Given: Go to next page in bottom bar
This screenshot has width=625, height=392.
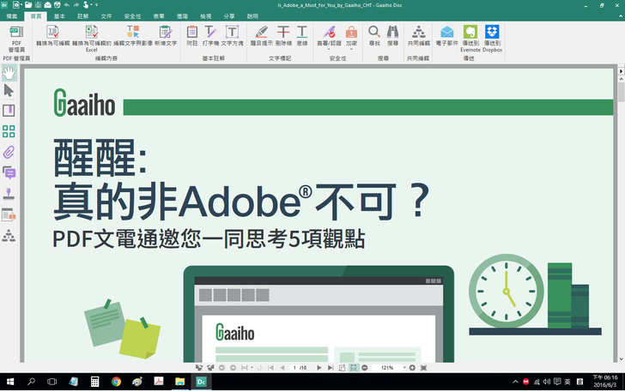Looking at the screenshot, I should [319, 368].
